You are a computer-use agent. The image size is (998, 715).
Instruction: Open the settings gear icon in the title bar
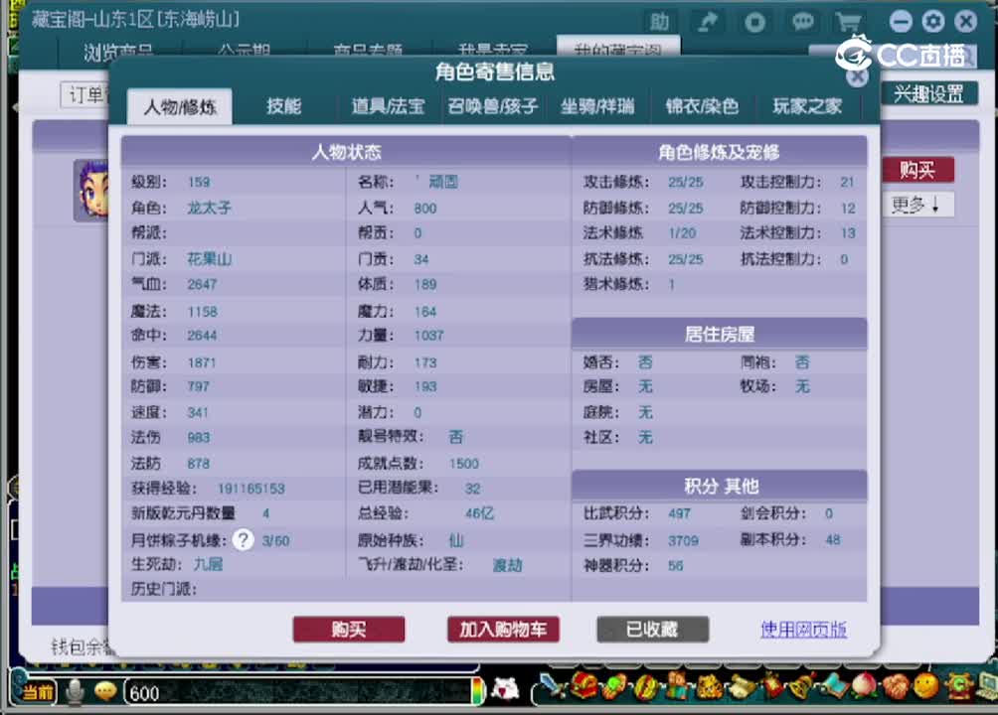coord(932,20)
